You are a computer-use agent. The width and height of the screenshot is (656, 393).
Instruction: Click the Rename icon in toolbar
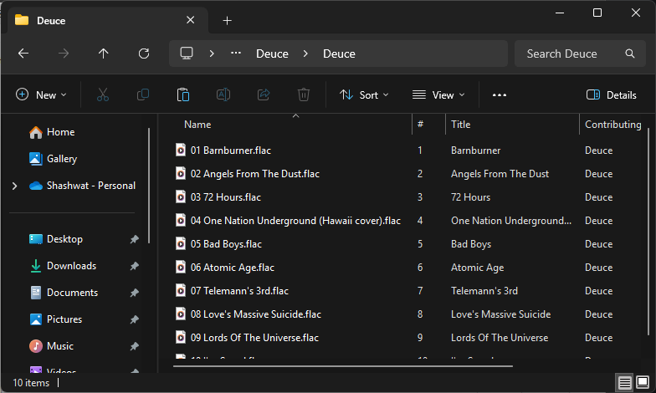coord(223,95)
